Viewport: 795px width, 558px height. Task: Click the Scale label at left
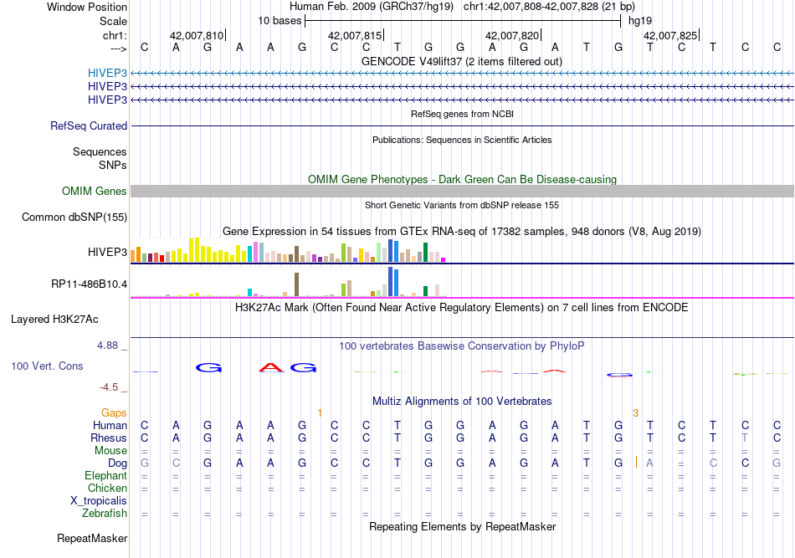click(113, 21)
